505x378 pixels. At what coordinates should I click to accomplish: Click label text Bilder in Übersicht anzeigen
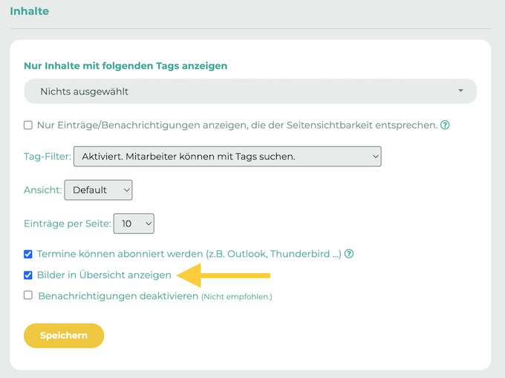coord(104,275)
